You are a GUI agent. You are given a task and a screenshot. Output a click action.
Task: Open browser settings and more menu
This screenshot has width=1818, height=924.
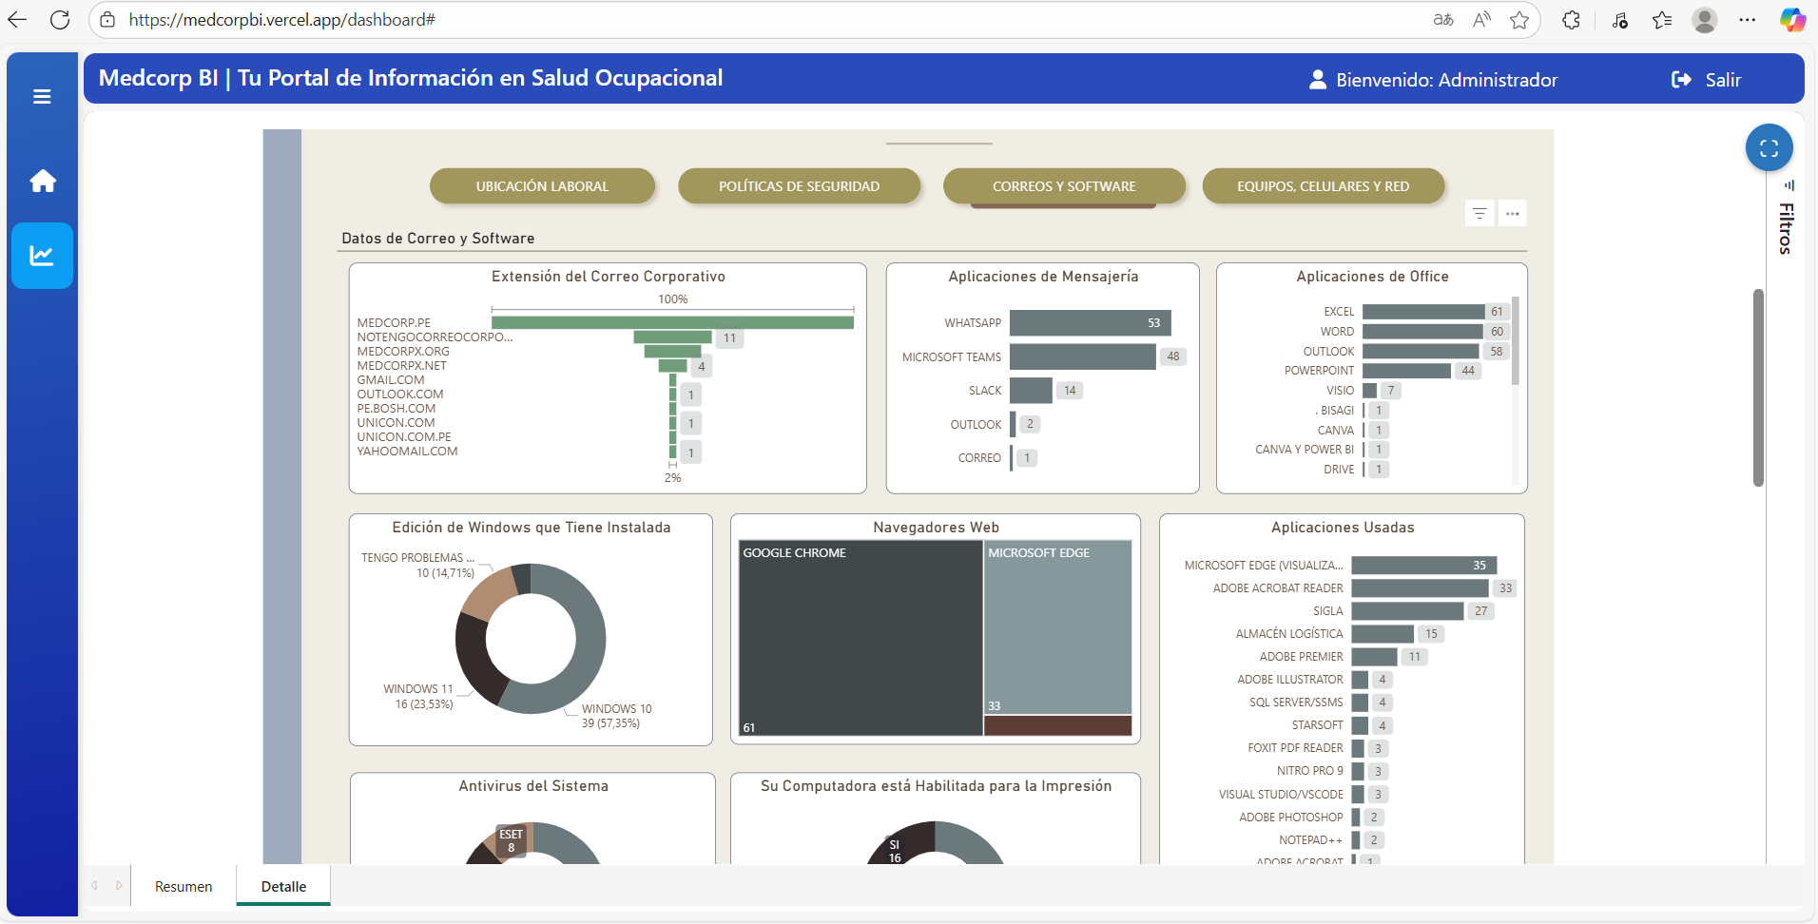(1747, 20)
